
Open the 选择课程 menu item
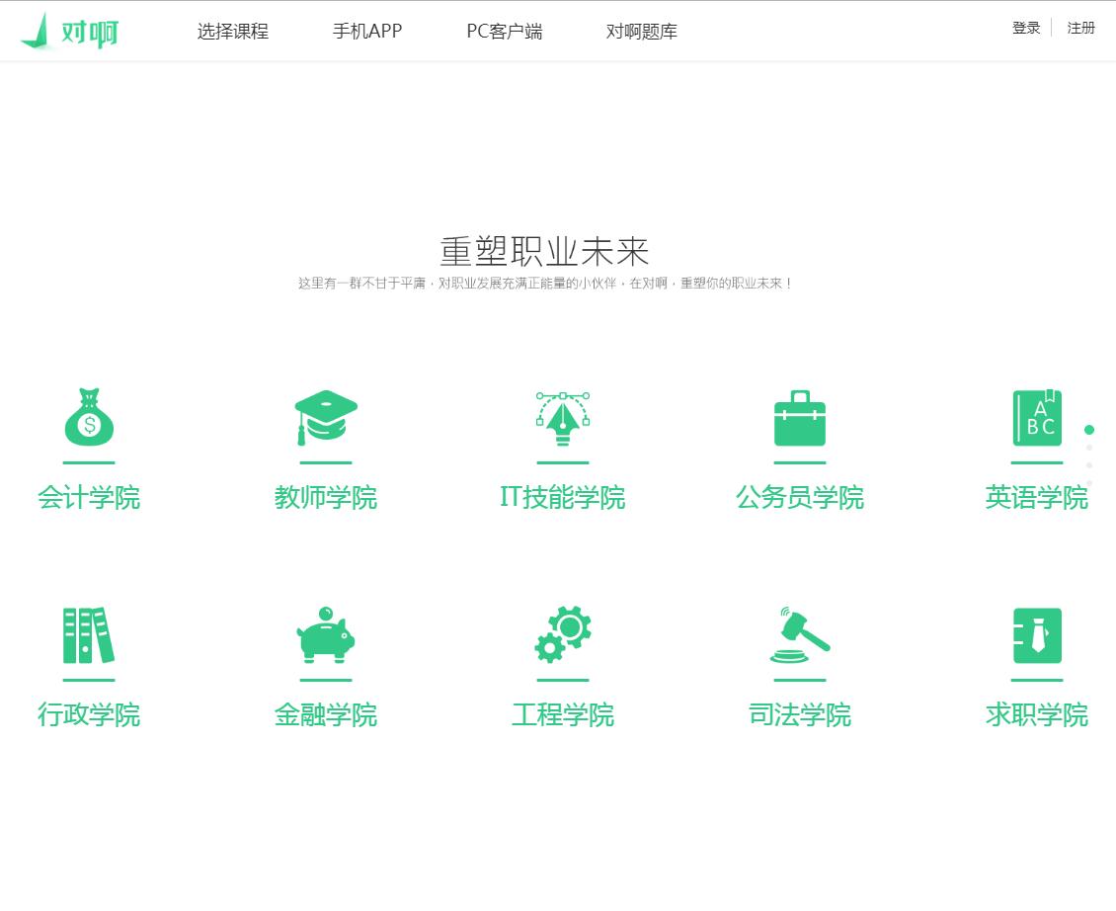[x=233, y=32]
